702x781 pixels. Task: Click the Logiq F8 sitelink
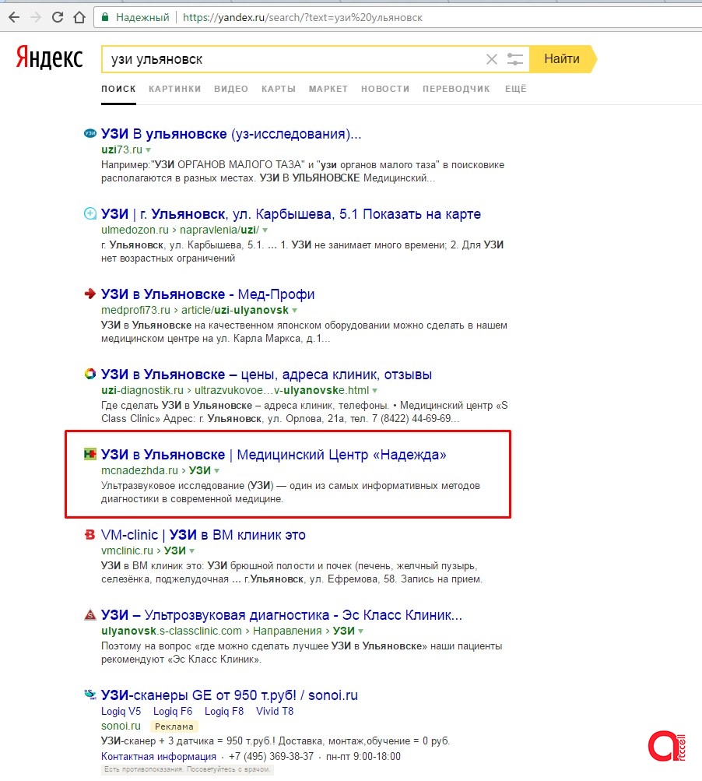(x=224, y=711)
